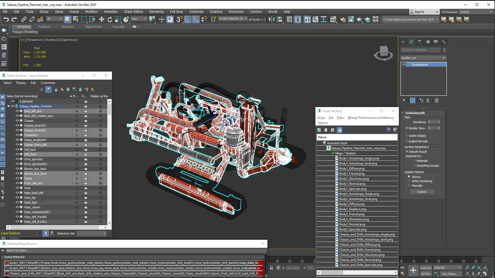
Task: Collapse the TurboSmooth rollout
Action: coord(403,113)
